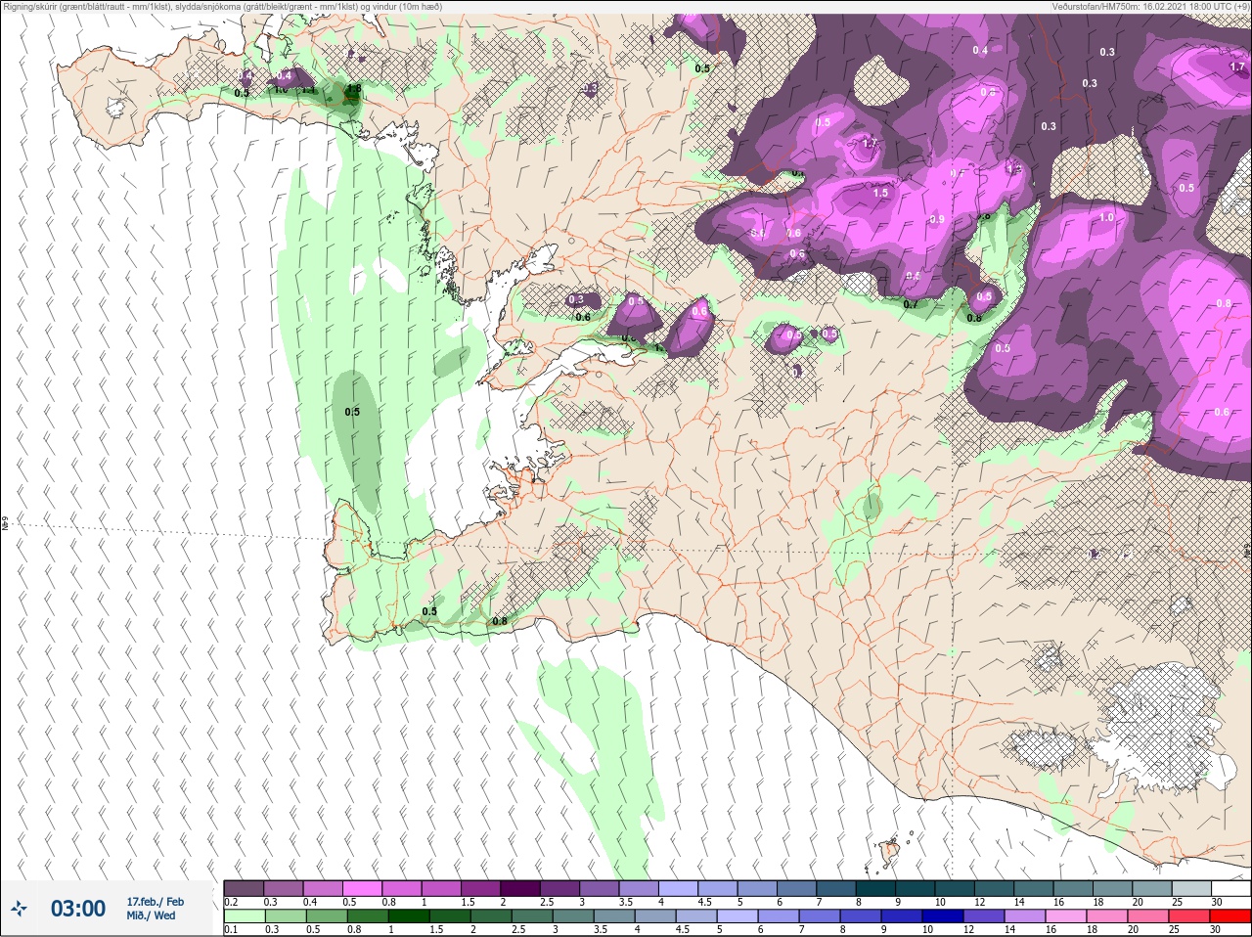Click the 64 latitude label at left edge
The height and width of the screenshot is (937, 1252).
pos(4,524)
